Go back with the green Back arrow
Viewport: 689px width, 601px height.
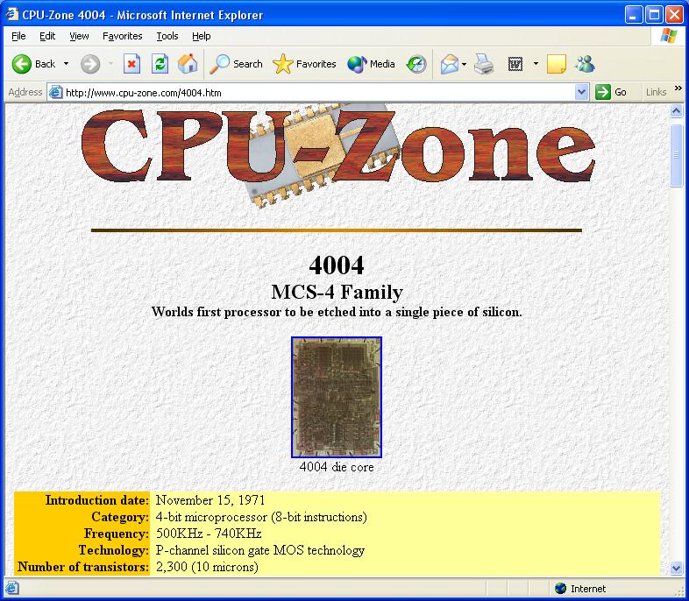(33, 64)
